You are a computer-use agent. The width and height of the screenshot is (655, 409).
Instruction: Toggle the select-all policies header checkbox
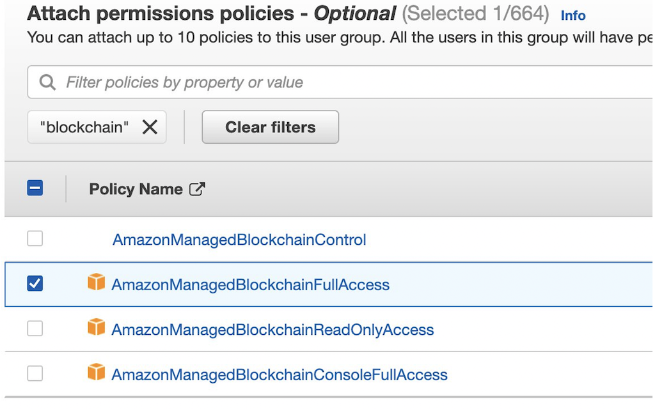(x=35, y=189)
